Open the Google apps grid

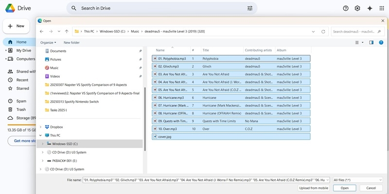pos(382,8)
